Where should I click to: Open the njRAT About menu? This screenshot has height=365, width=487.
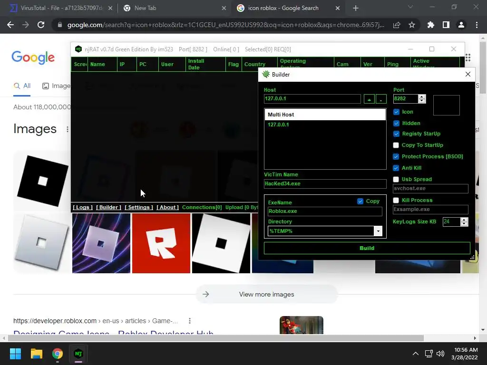[x=168, y=207]
